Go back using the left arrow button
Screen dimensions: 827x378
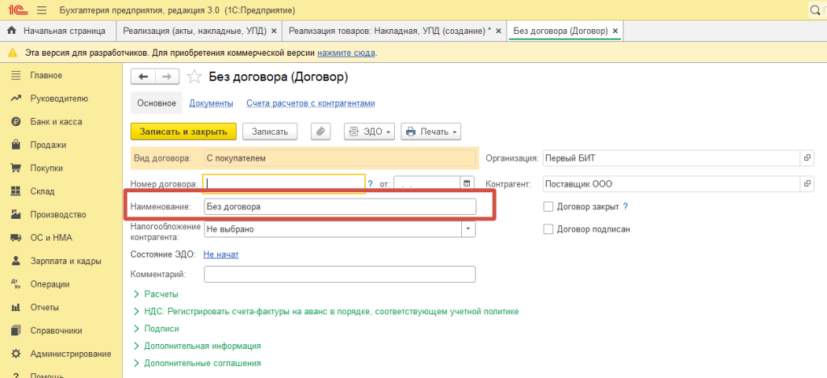(x=144, y=77)
